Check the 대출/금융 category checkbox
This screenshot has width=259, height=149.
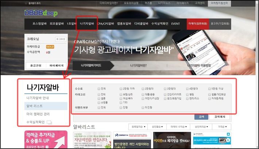click(x=143, y=94)
